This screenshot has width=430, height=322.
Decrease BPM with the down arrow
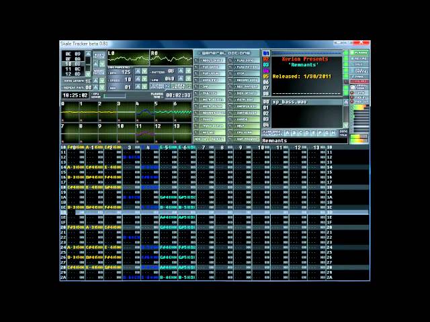tap(144, 72)
